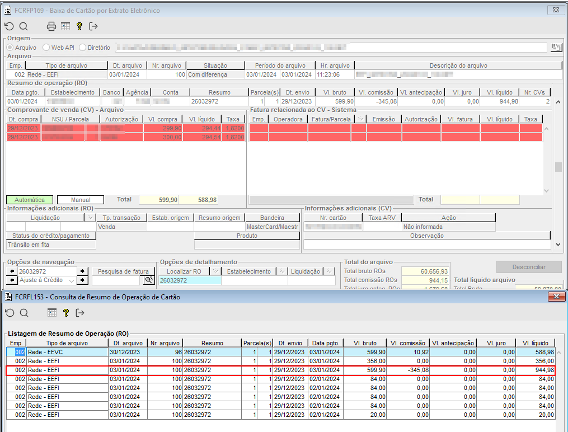Click the Localizar RO button
Viewport: 568px width, 432px height.
click(x=184, y=271)
